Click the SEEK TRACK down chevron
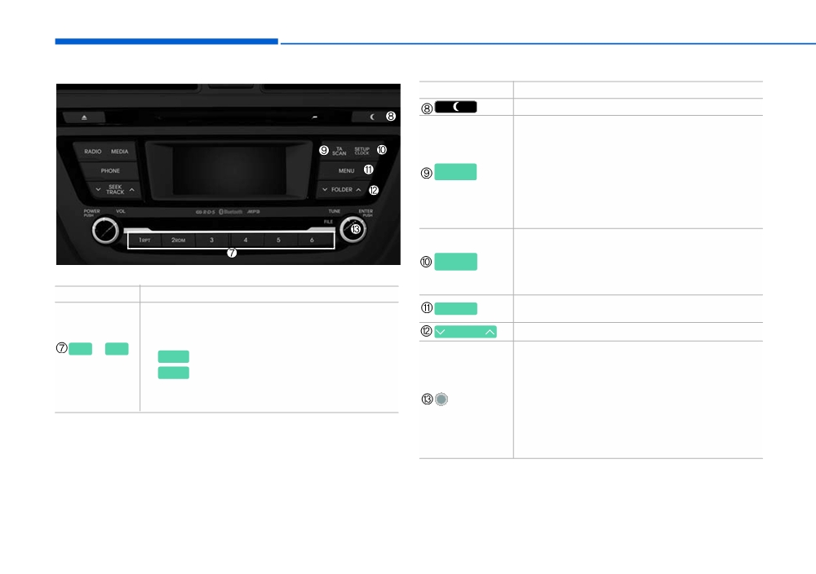The image size is (816, 574). point(98,190)
